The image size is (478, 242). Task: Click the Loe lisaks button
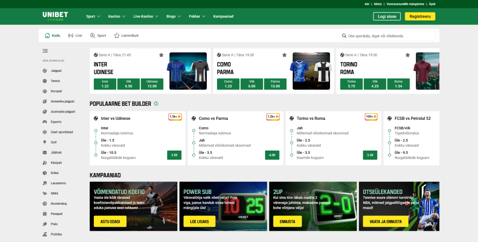pos(199,221)
